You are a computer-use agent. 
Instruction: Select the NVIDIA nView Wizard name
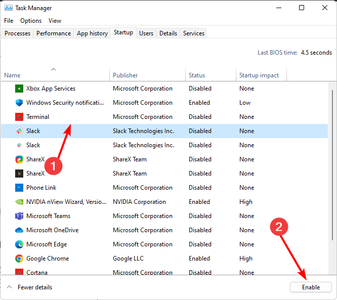tap(66, 202)
